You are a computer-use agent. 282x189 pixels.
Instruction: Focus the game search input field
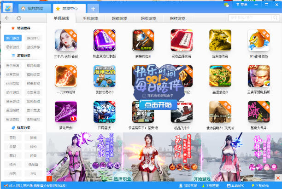(250, 18)
